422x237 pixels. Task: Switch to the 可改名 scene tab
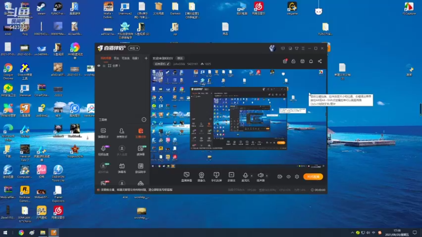tap(126, 58)
